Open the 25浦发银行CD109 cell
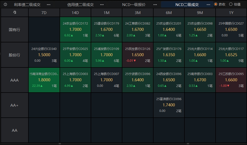The height and width of the screenshot is (145, 247). click(107, 55)
